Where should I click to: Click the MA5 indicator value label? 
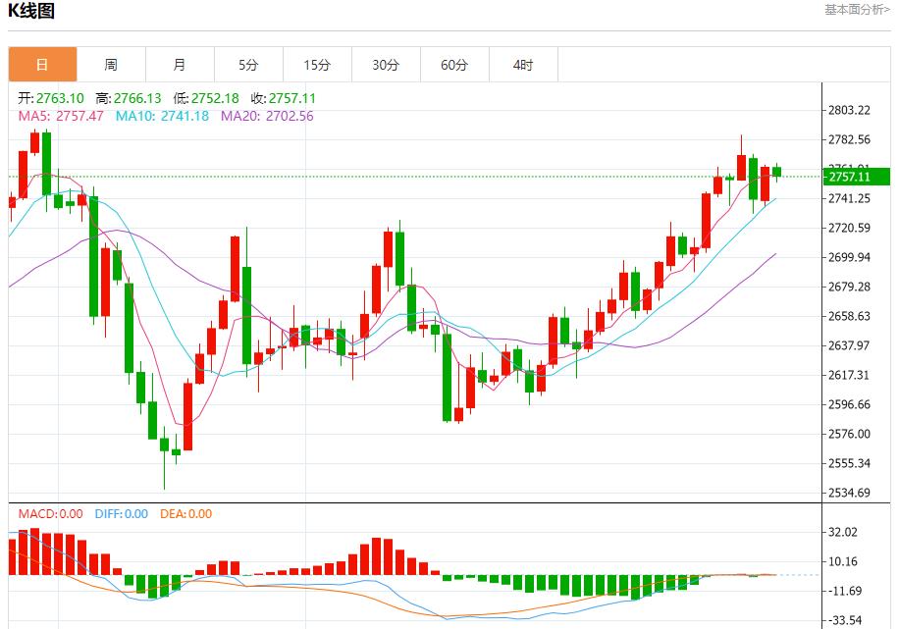pyautogui.click(x=61, y=116)
